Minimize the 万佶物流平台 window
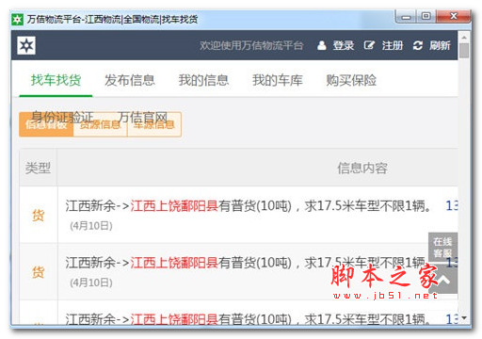This screenshot has height=339, width=482. coord(406,16)
